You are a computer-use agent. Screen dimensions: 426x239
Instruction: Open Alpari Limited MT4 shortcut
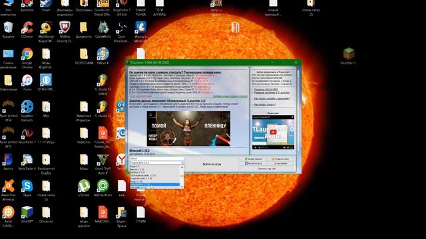(x=8, y=111)
